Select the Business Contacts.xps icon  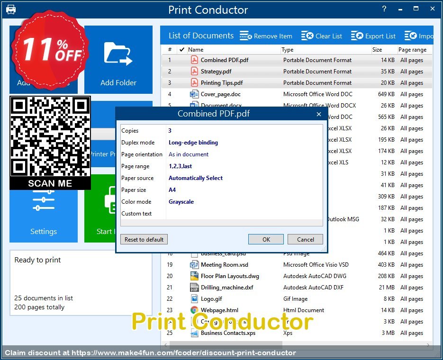194,333
